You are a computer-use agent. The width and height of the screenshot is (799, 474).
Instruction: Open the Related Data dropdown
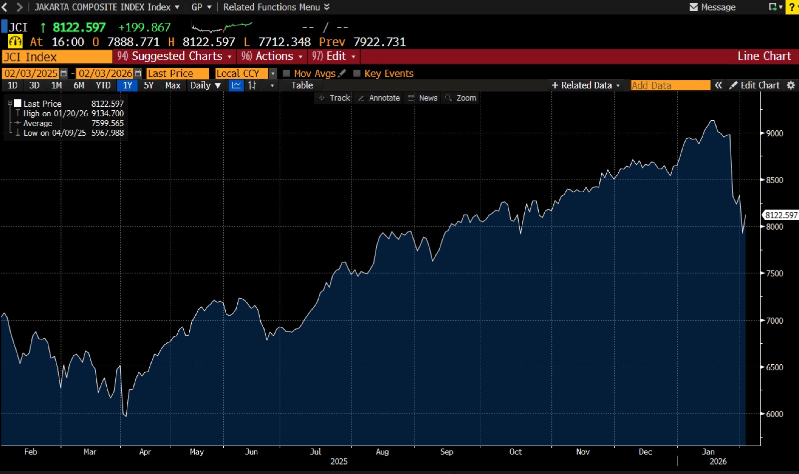[586, 85]
